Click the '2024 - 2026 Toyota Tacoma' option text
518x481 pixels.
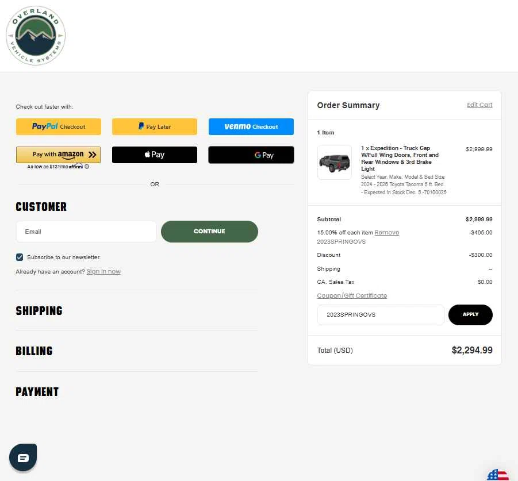pos(402,184)
